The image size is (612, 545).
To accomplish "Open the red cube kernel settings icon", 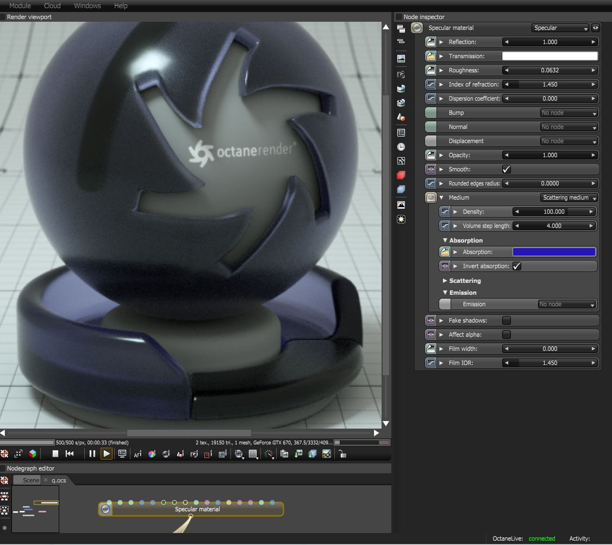I will point(401,175).
